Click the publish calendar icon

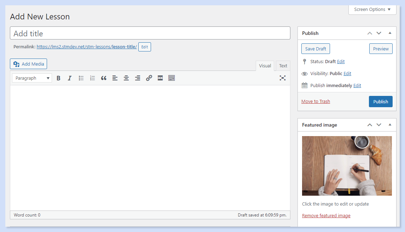tap(305, 85)
